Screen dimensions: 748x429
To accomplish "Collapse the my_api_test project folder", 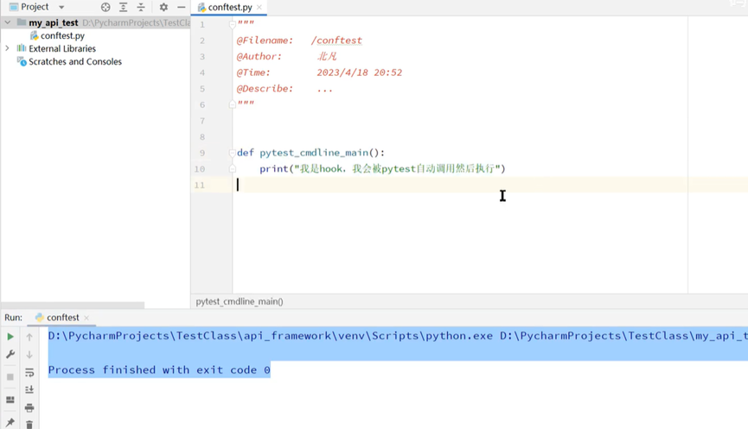I will pos(8,22).
